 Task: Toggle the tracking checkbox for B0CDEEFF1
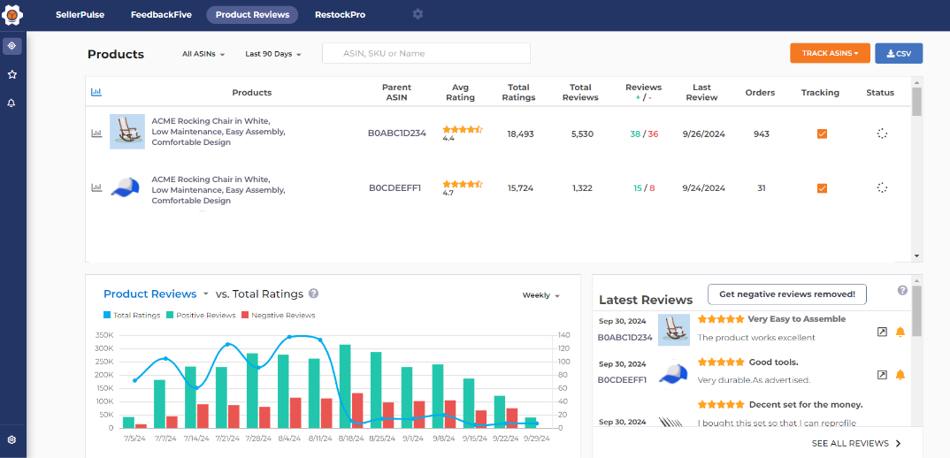point(822,188)
